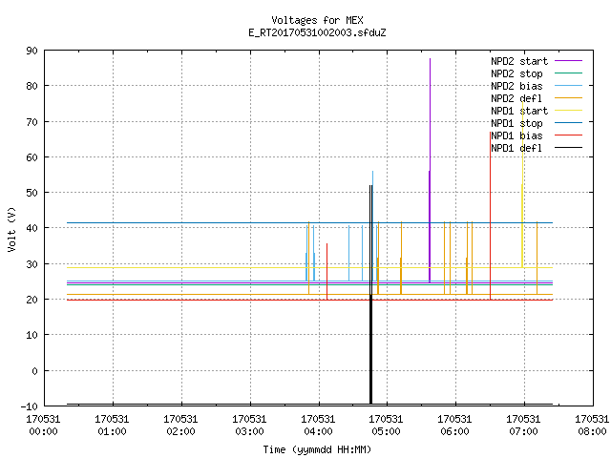Screen dimensions: 611x458
Task: Click the y-axis tick value 80
Action: [x=32, y=86]
